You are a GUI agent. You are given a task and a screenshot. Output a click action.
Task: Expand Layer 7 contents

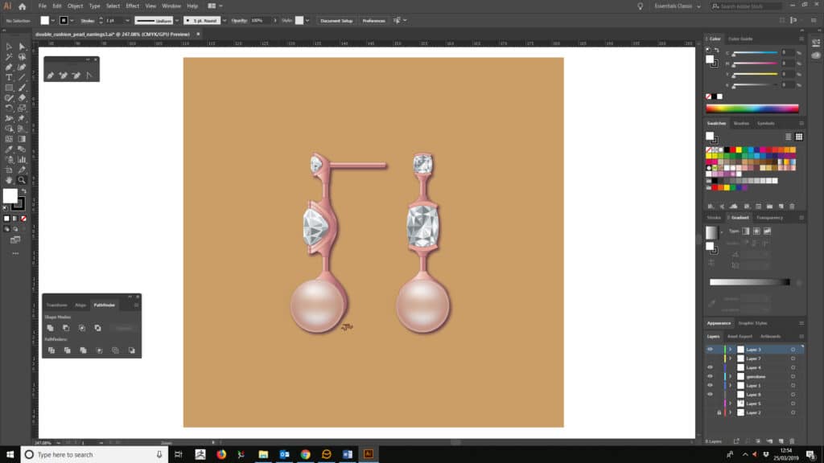click(x=731, y=359)
